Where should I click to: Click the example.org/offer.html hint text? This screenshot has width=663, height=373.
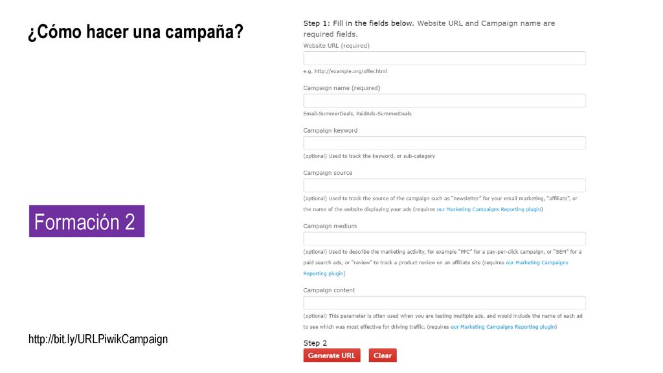coord(345,71)
